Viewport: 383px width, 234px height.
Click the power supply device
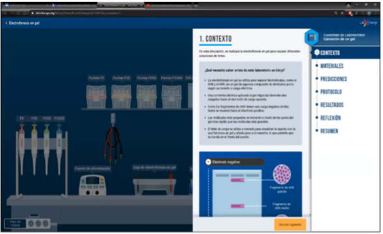coord(92,185)
